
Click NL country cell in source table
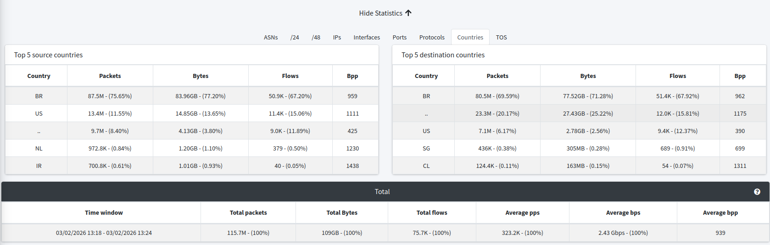pyautogui.click(x=39, y=148)
